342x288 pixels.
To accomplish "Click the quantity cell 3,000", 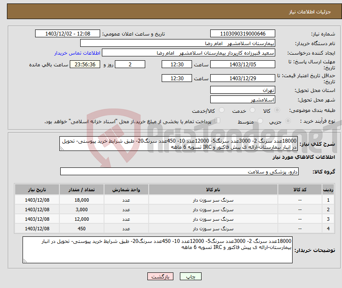I will pyautogui.click(x=81, y=209).
